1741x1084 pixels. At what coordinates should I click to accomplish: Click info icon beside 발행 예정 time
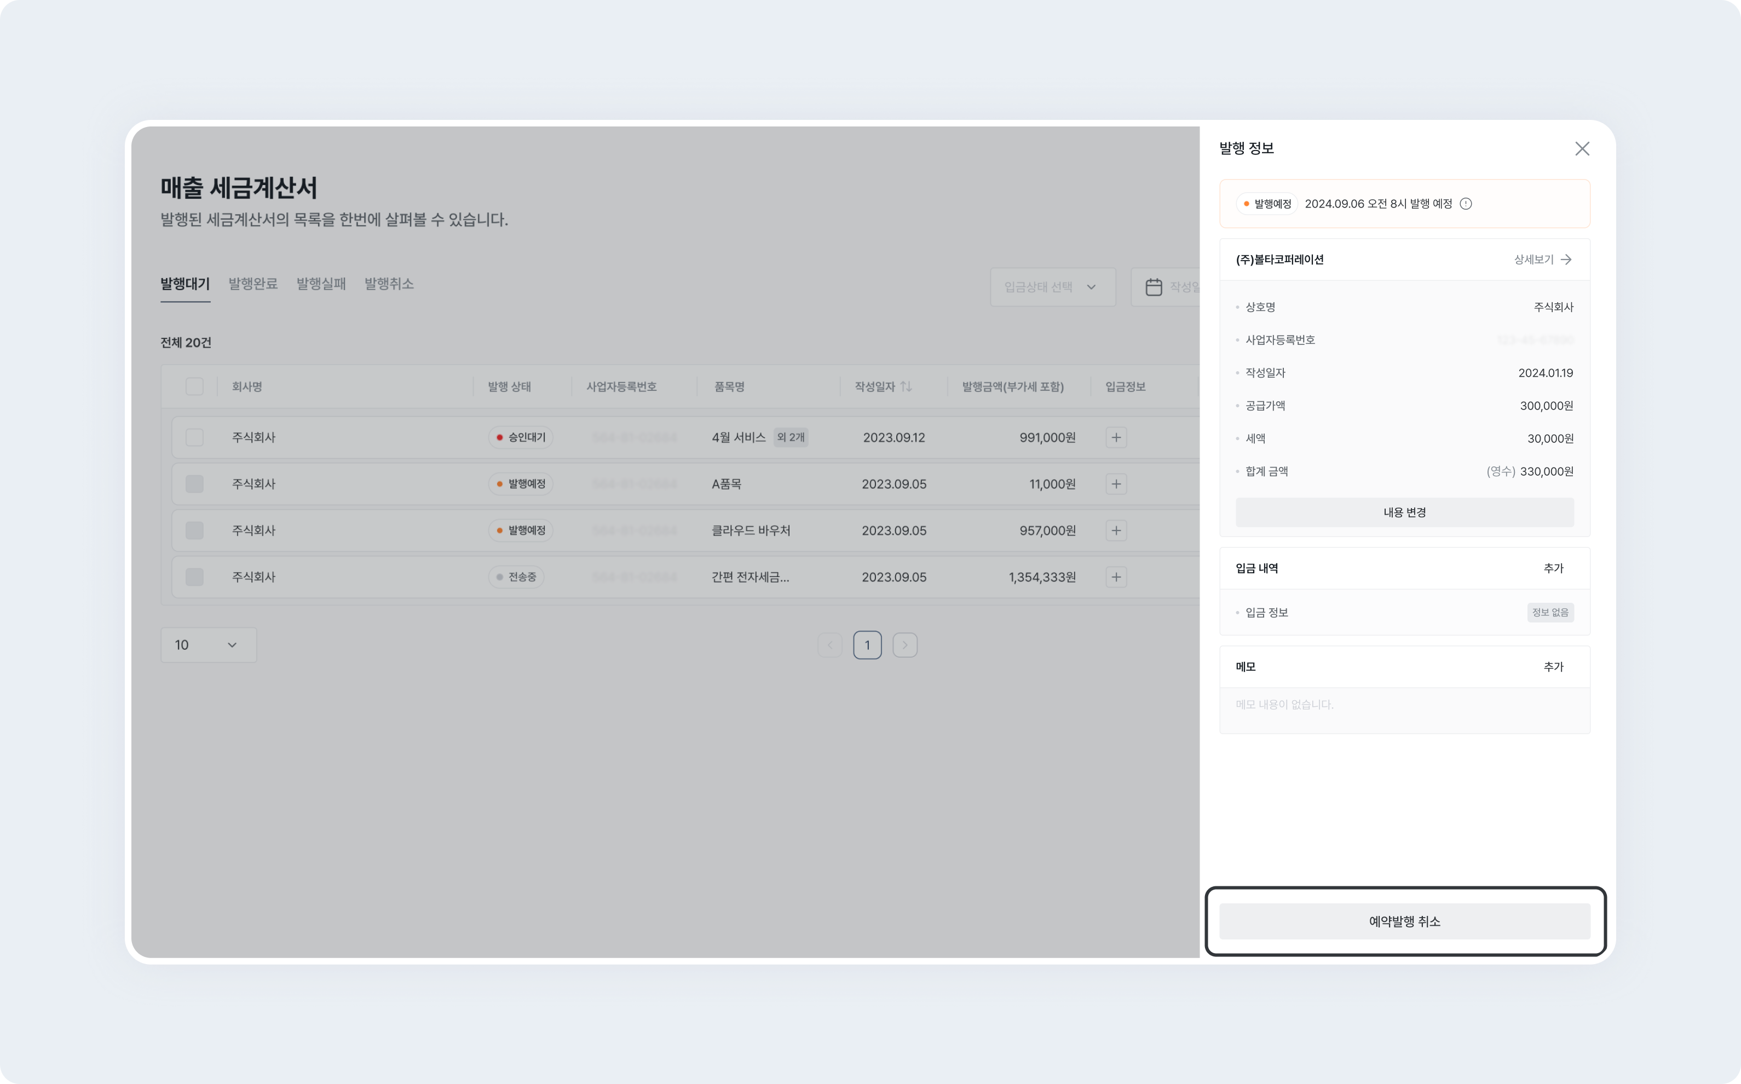coord(1466,204)
